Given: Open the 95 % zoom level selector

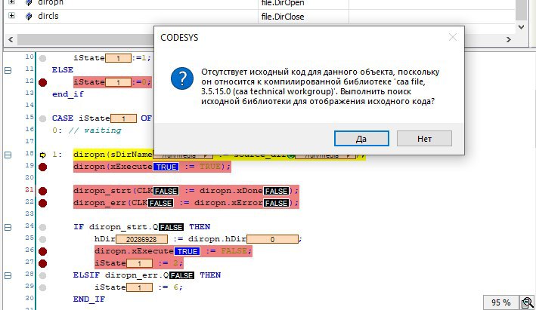Looking at the screenshot, I should click(x=500, y=302).
